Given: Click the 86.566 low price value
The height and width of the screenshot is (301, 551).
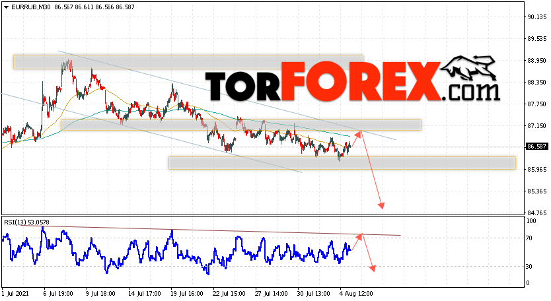Looking at the screenshot, I should [104, 7].
